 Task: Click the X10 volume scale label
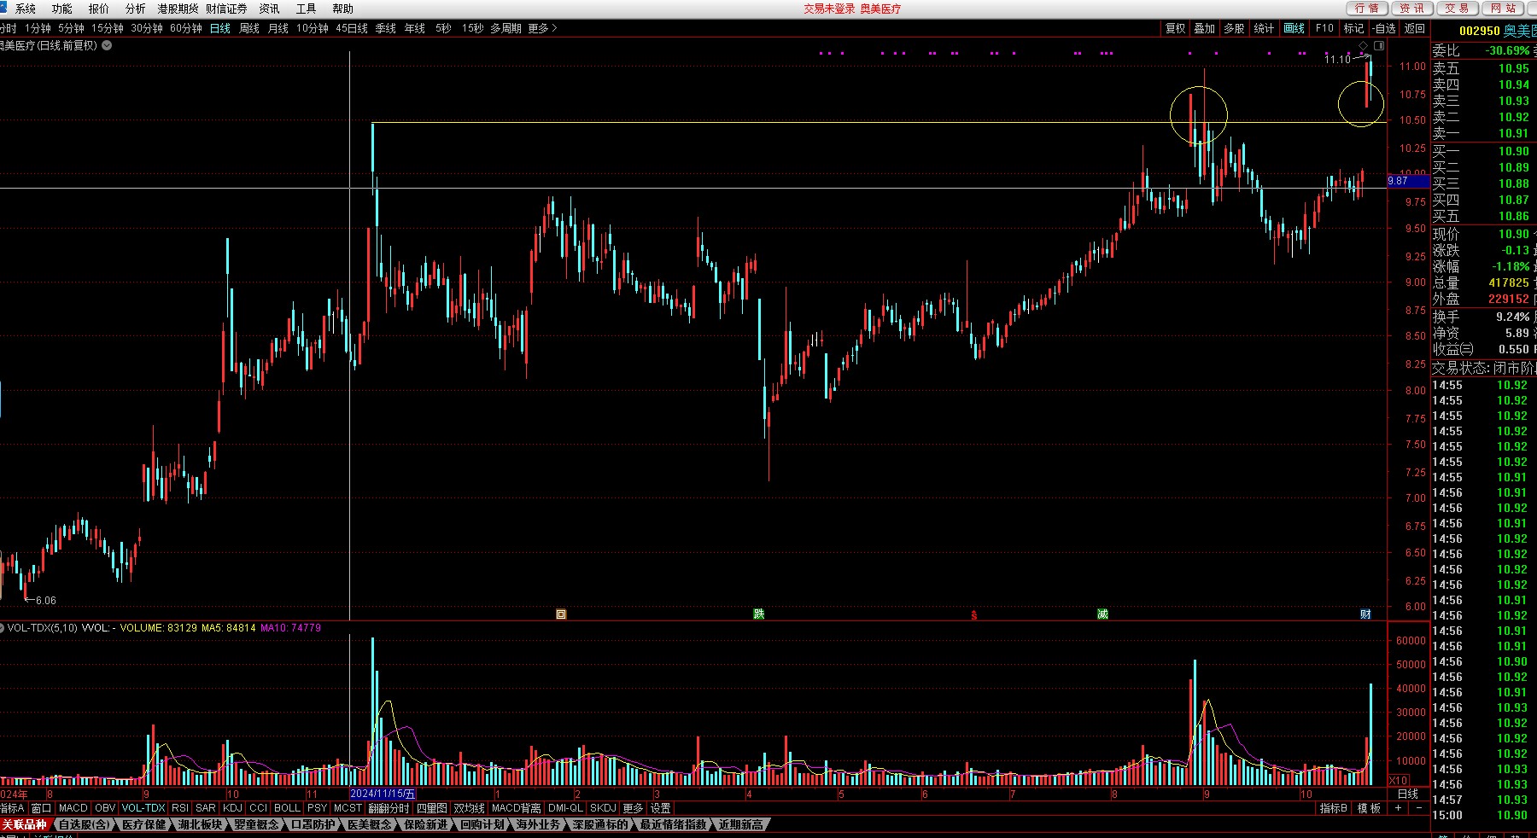click(1399, 780)
